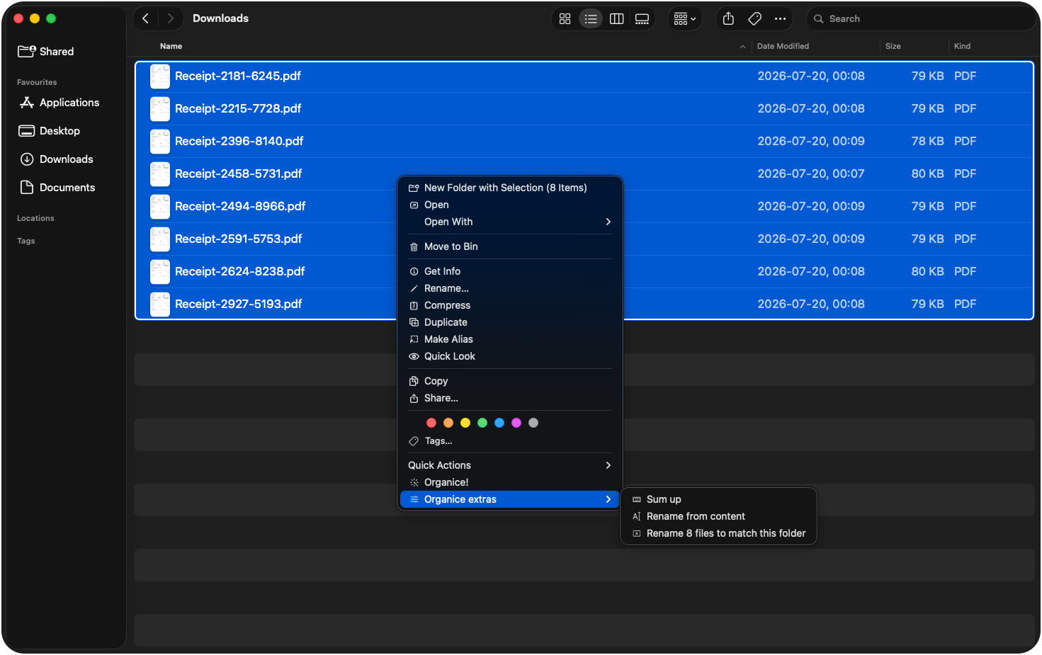Select Rename 8 files to match this folder
The height and width of the screenshot is (655, 1042).
tap(718, 533)
